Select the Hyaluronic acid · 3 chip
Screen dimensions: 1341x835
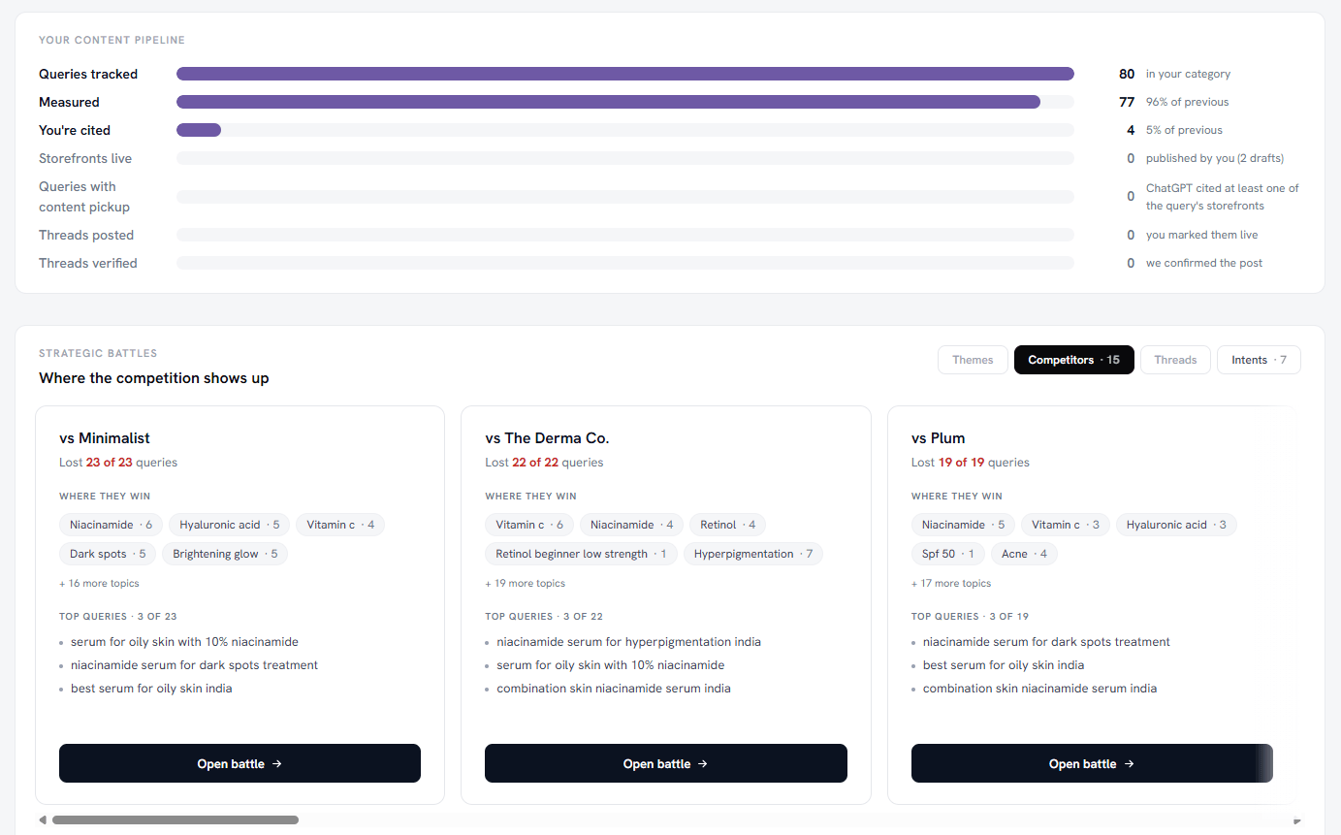(1176, 525)
